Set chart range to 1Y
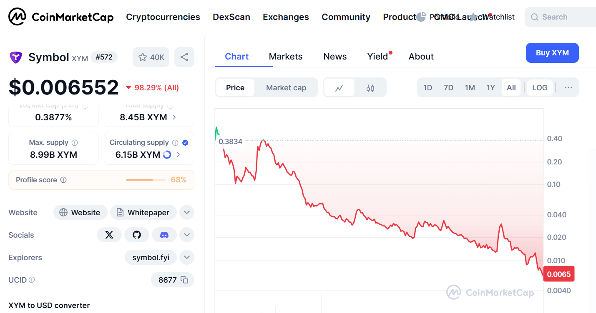596x313 pixels. point(491,88)
